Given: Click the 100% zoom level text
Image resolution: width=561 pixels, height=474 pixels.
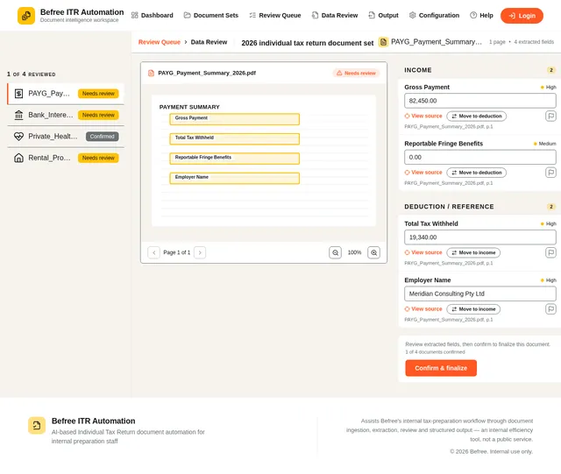Looking at the screenshot, I should [x=354, y=252].
